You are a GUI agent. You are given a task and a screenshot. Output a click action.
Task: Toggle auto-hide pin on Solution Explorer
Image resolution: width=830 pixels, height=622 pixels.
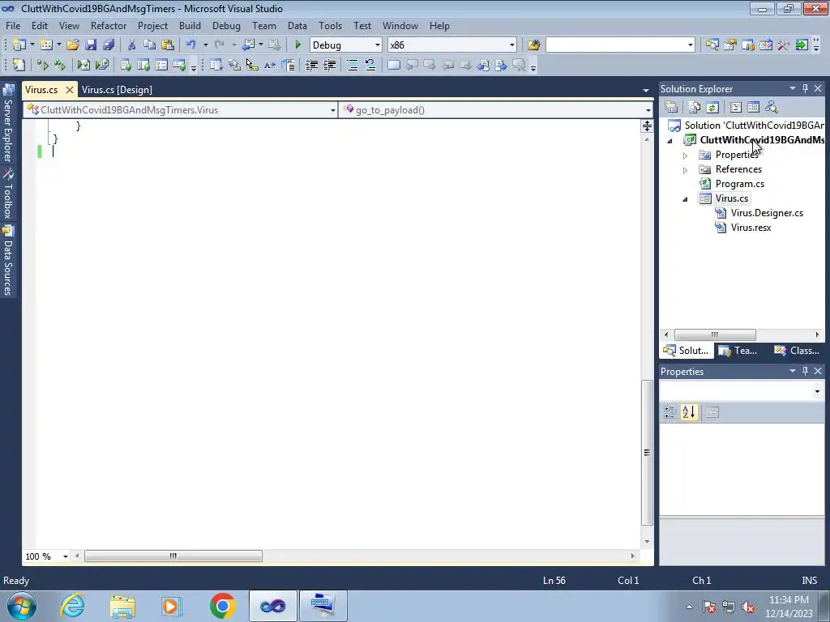(805, 89)
